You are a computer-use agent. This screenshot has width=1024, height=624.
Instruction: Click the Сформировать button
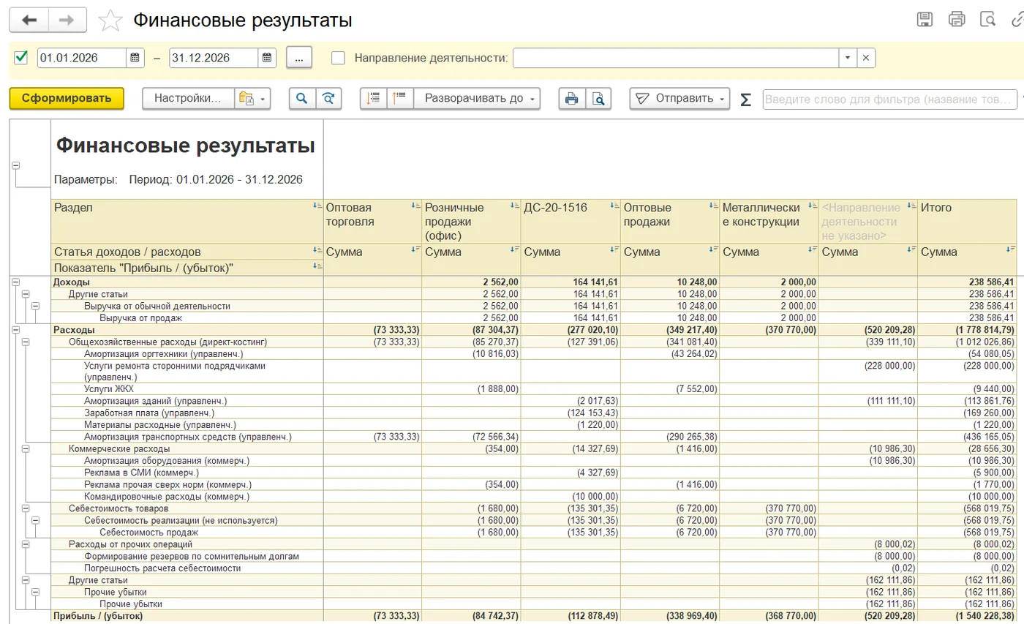pos(67,99)
